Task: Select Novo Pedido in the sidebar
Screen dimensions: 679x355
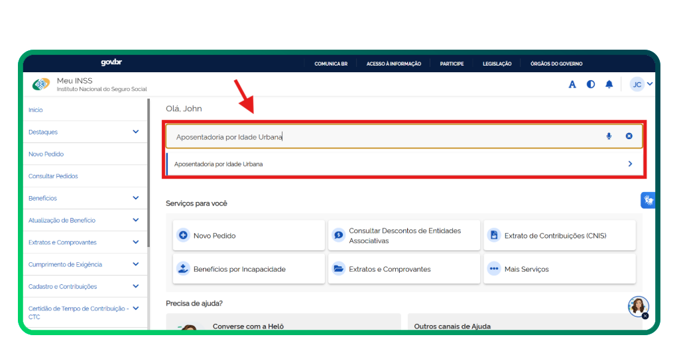Action: click(46, 154)
